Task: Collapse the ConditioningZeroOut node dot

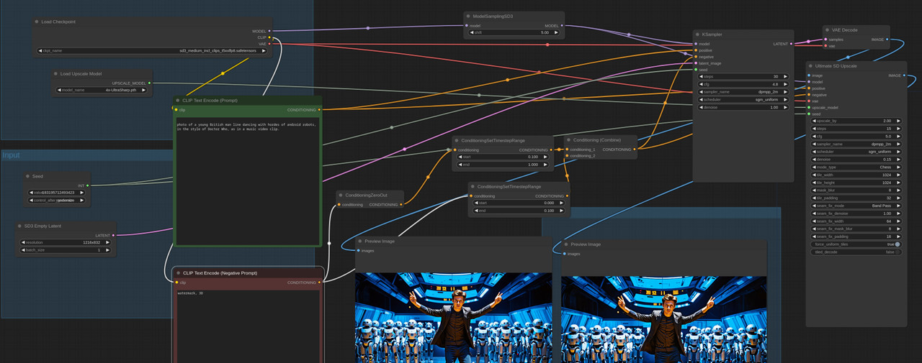Action: click(341, 195)
